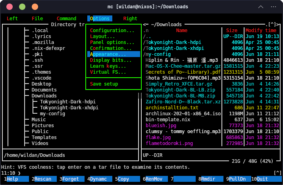Click the Size column header
Image resolution: width=283 pixels, height=185 pixels.
pos(232,30)
